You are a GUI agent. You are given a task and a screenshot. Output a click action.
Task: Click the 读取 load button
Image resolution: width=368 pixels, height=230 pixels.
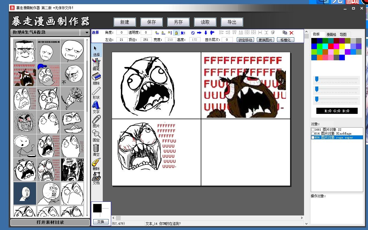pyautogui.click(x=205, y=22)
